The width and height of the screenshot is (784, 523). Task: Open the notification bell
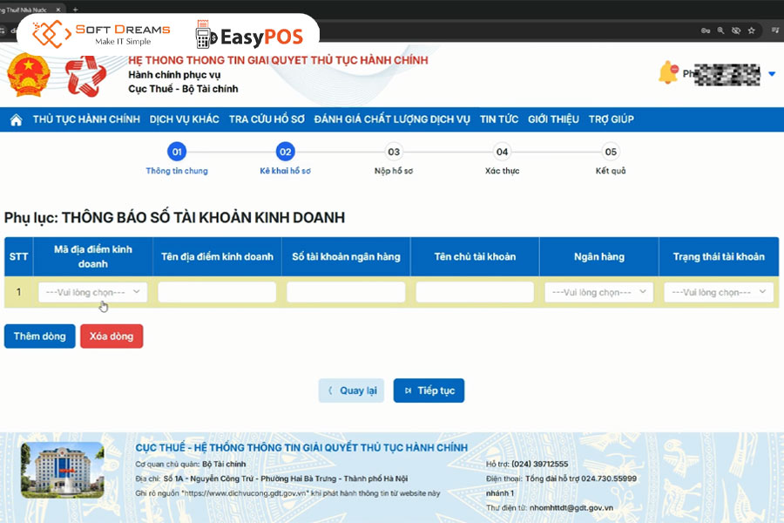[x=668, y=73]
